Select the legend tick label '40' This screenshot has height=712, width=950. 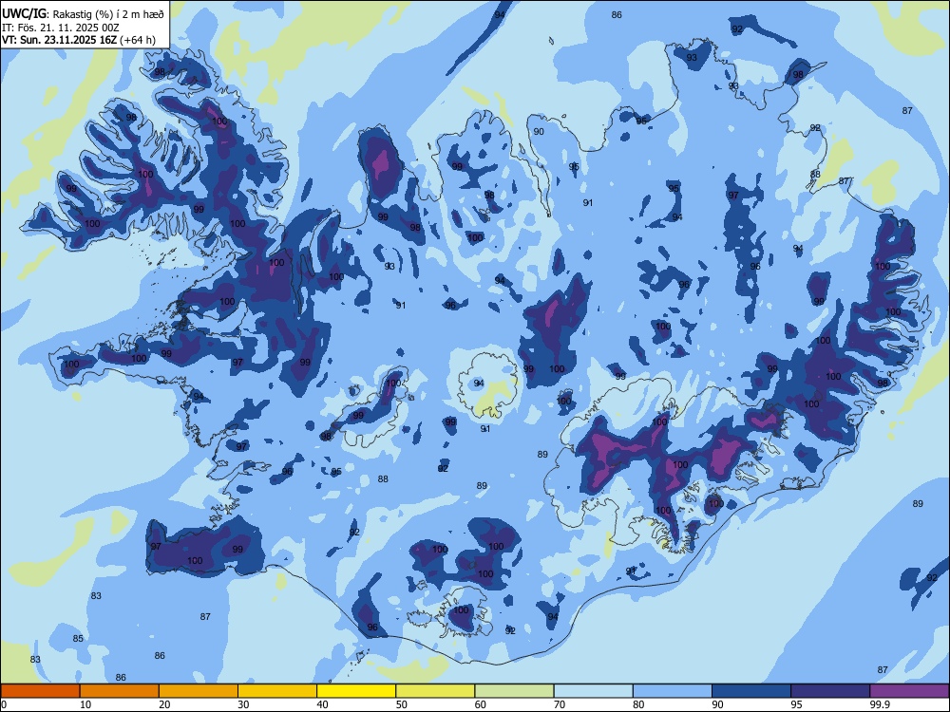323,704
